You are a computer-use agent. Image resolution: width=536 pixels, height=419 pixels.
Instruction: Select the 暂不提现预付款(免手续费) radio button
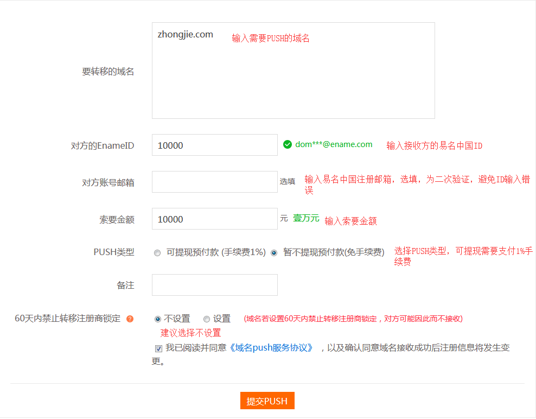[276, 253]
